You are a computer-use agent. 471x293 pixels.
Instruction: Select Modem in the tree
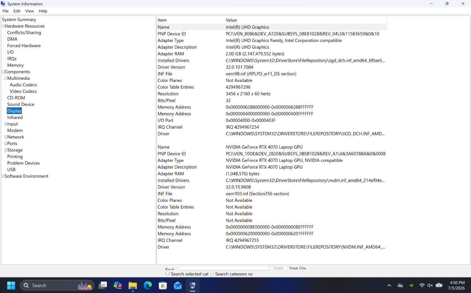pos(15,130)
